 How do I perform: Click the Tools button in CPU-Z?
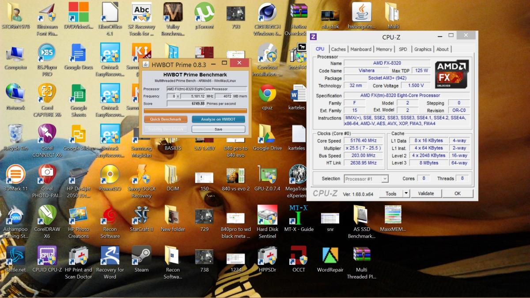391,193
